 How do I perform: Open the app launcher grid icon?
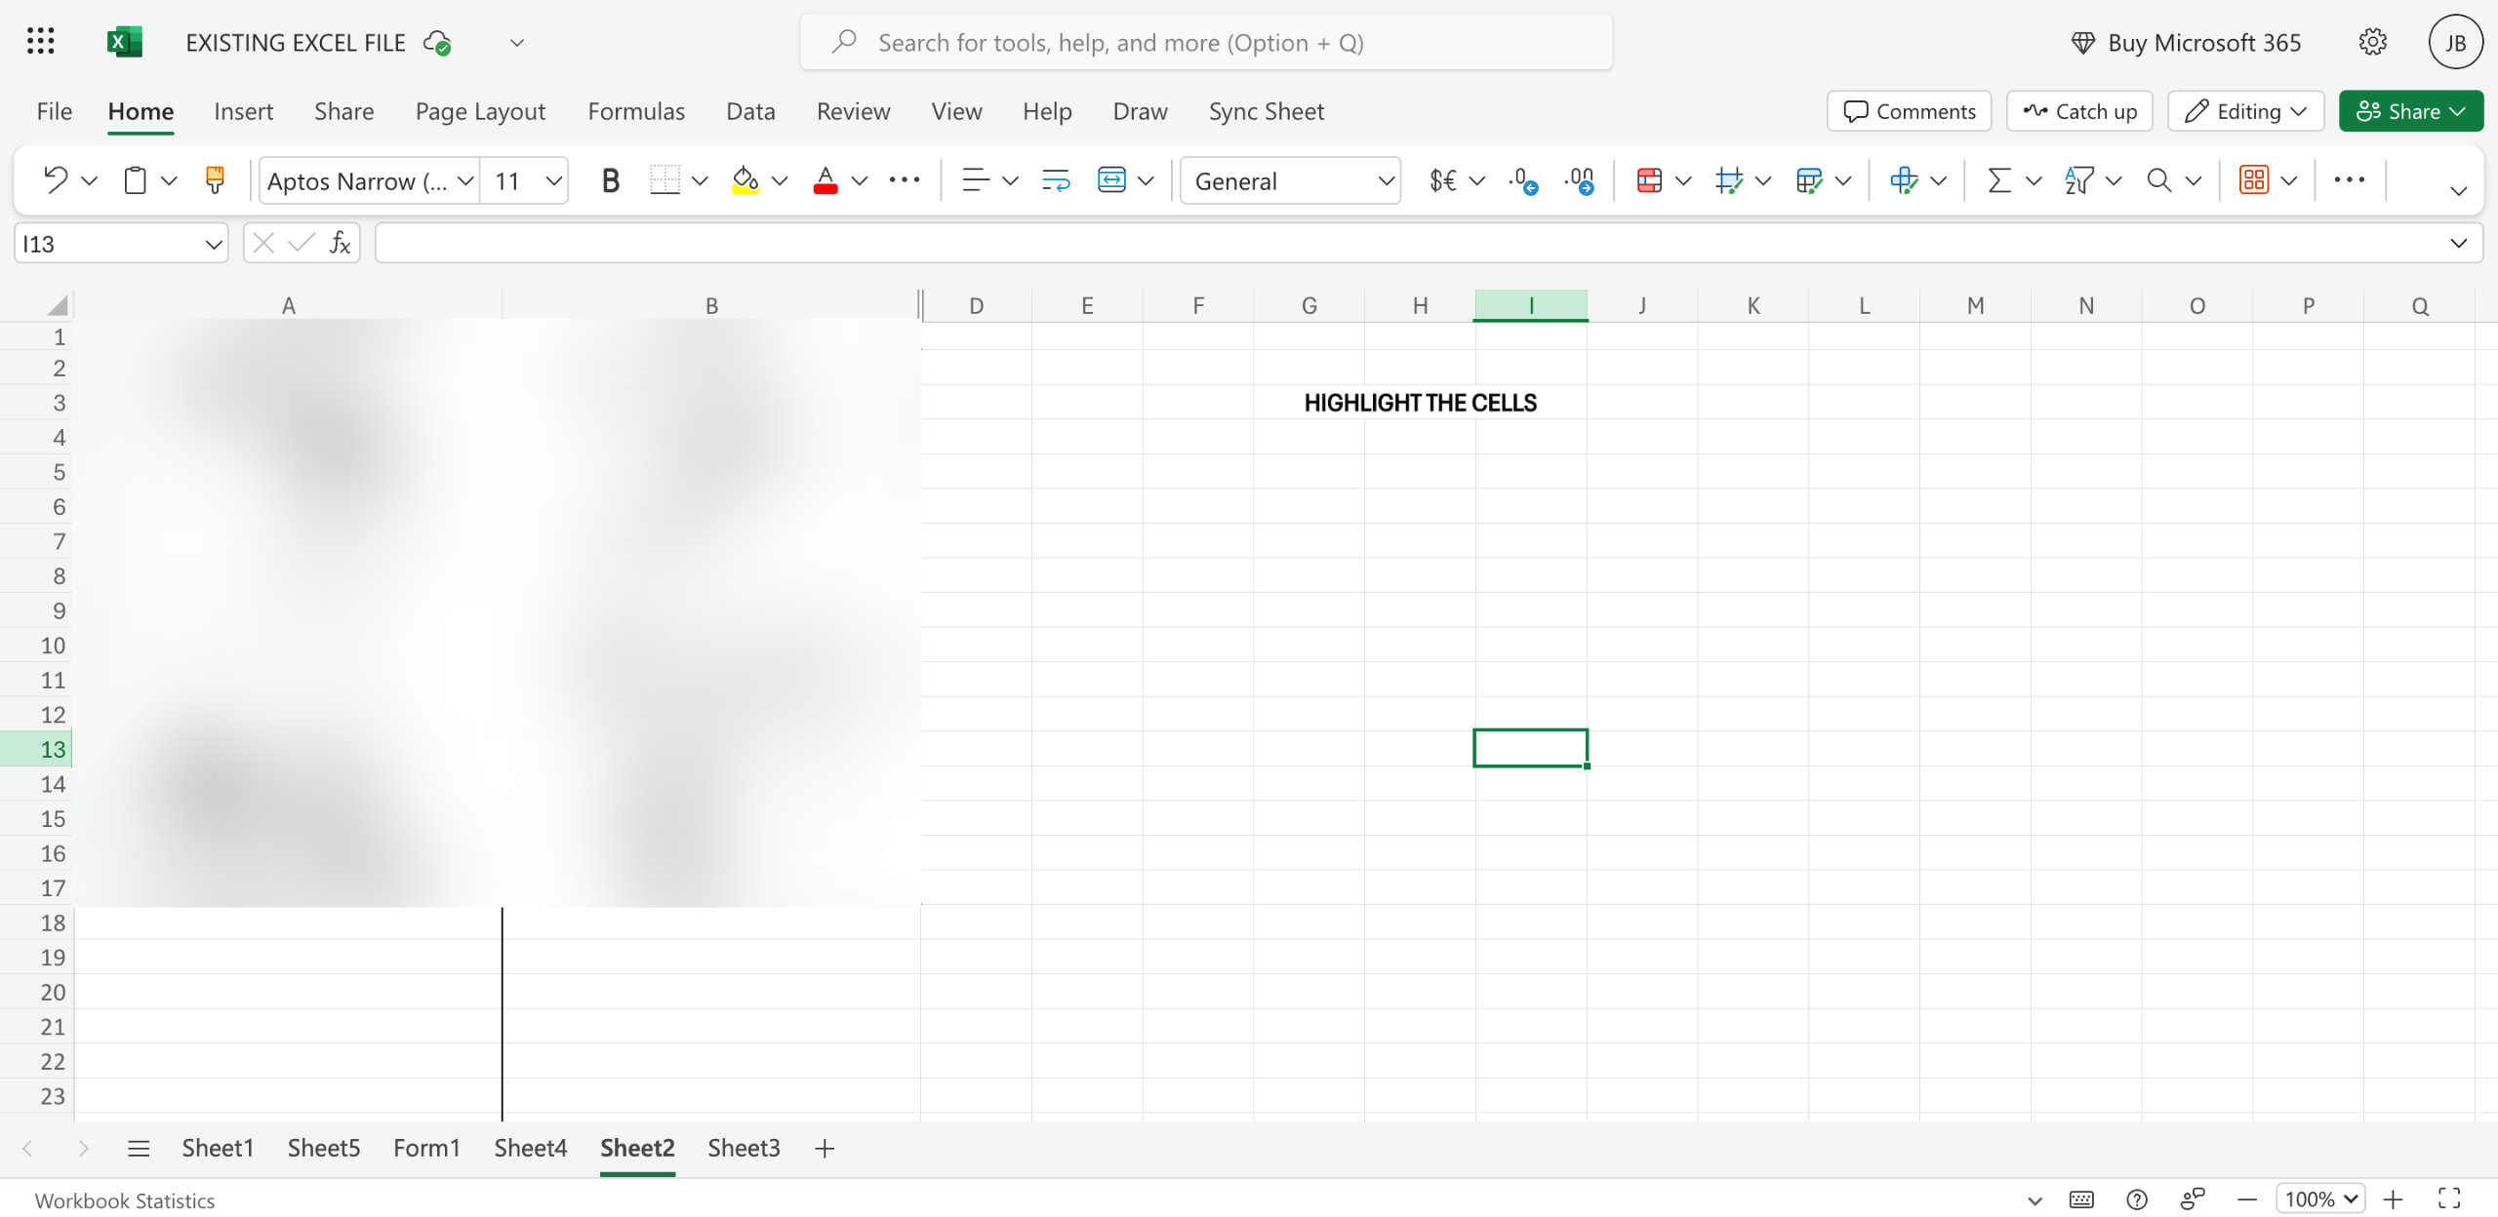pyautogui.click(x=40, y=42)
